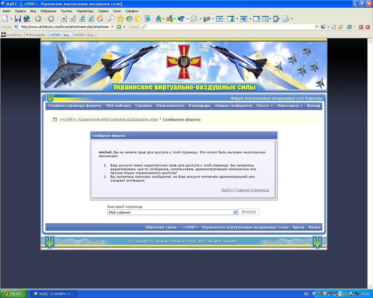Click the blue notebook icon in toolbar

coord(147,19)
